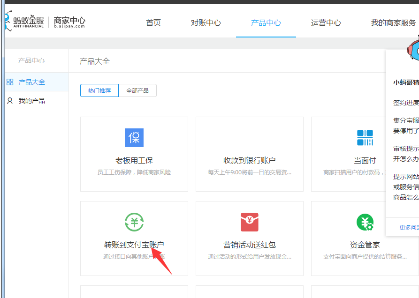419x298 pixels.
Task: Click the 当面付 QR code icon
Action: pyautogui.click(x=365, y=138)
